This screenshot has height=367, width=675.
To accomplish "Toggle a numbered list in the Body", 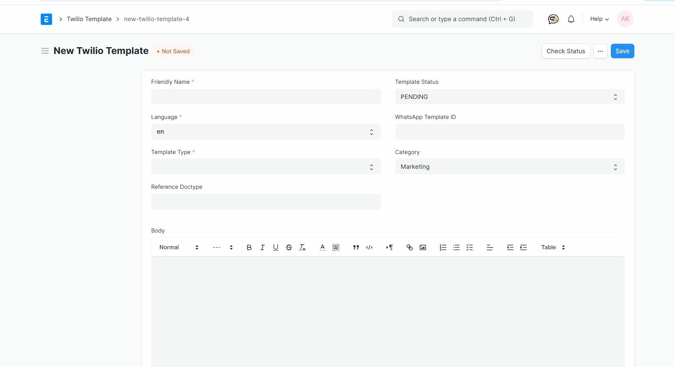I will click(x=443, y=247).
